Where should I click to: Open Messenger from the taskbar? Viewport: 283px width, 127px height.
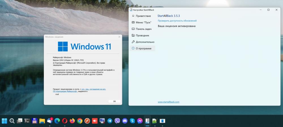coord(140,121)
